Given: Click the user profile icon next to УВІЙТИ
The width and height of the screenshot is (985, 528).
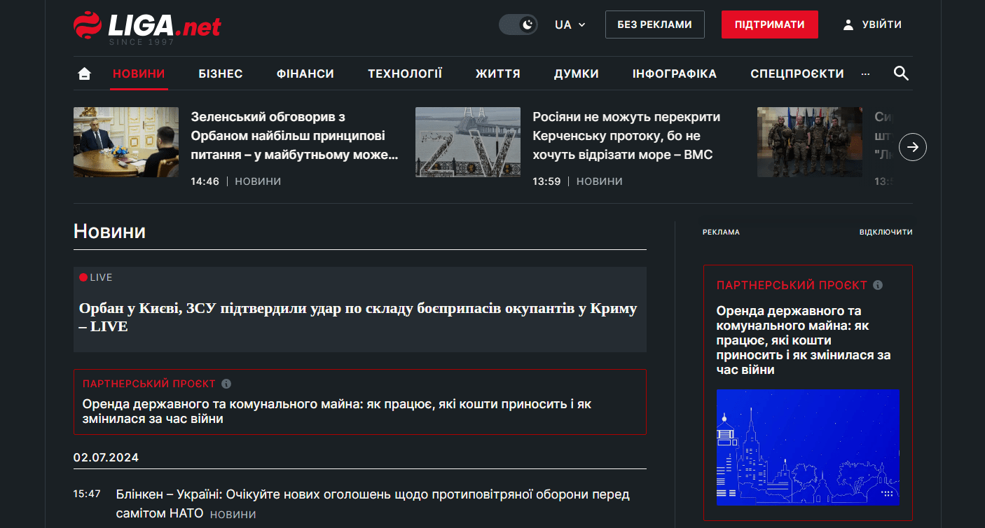Looking at the screenshot, I should coord(848,25).
